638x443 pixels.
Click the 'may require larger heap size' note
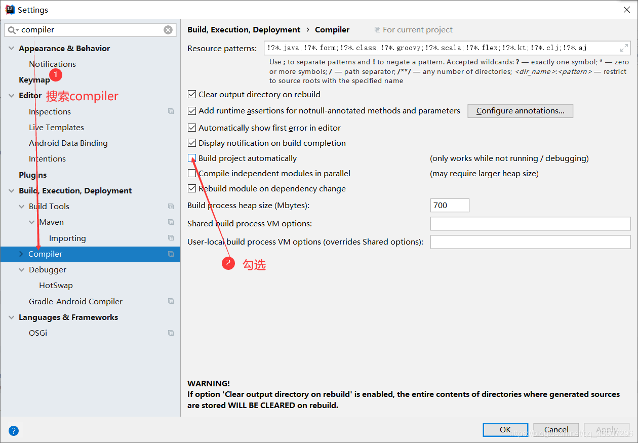(x=484, y=174)
